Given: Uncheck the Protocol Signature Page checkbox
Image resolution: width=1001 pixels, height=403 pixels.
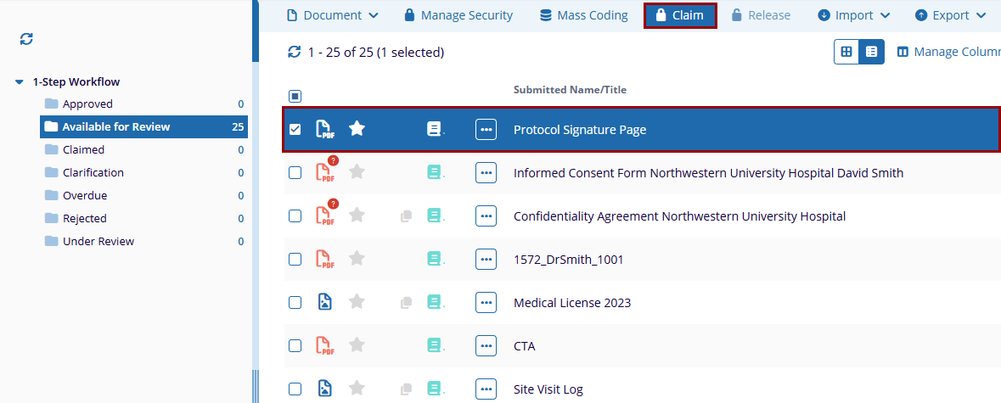Looking at the screenshot, I should coord(295,130).
